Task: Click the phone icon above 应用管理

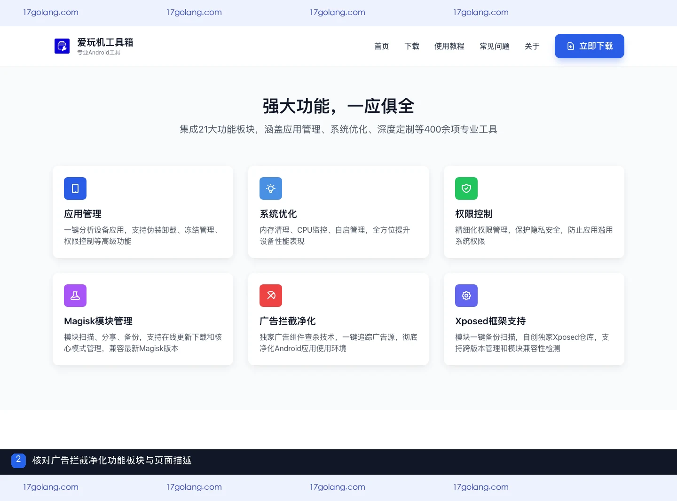Action: [x=75, y=188]
